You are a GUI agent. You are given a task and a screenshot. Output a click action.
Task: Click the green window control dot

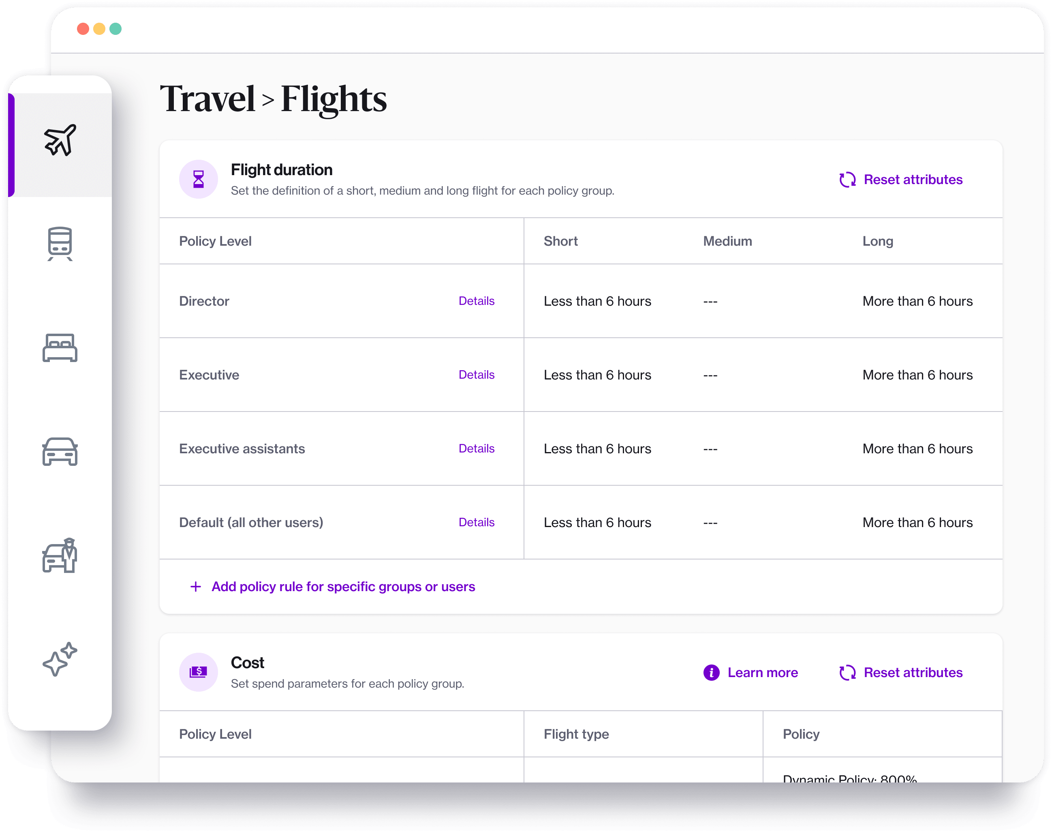click(x=115, y=29)
